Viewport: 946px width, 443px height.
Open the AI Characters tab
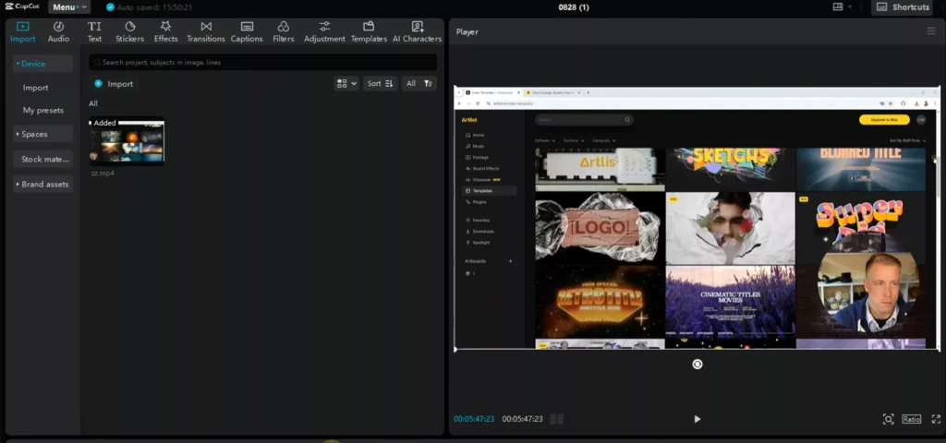click(x=417, y=32)
